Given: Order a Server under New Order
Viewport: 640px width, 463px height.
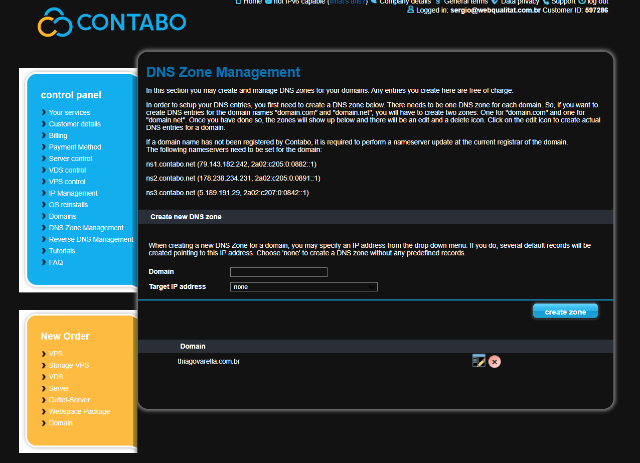Looking at the screenshot, I should click(x=59, y=388).
